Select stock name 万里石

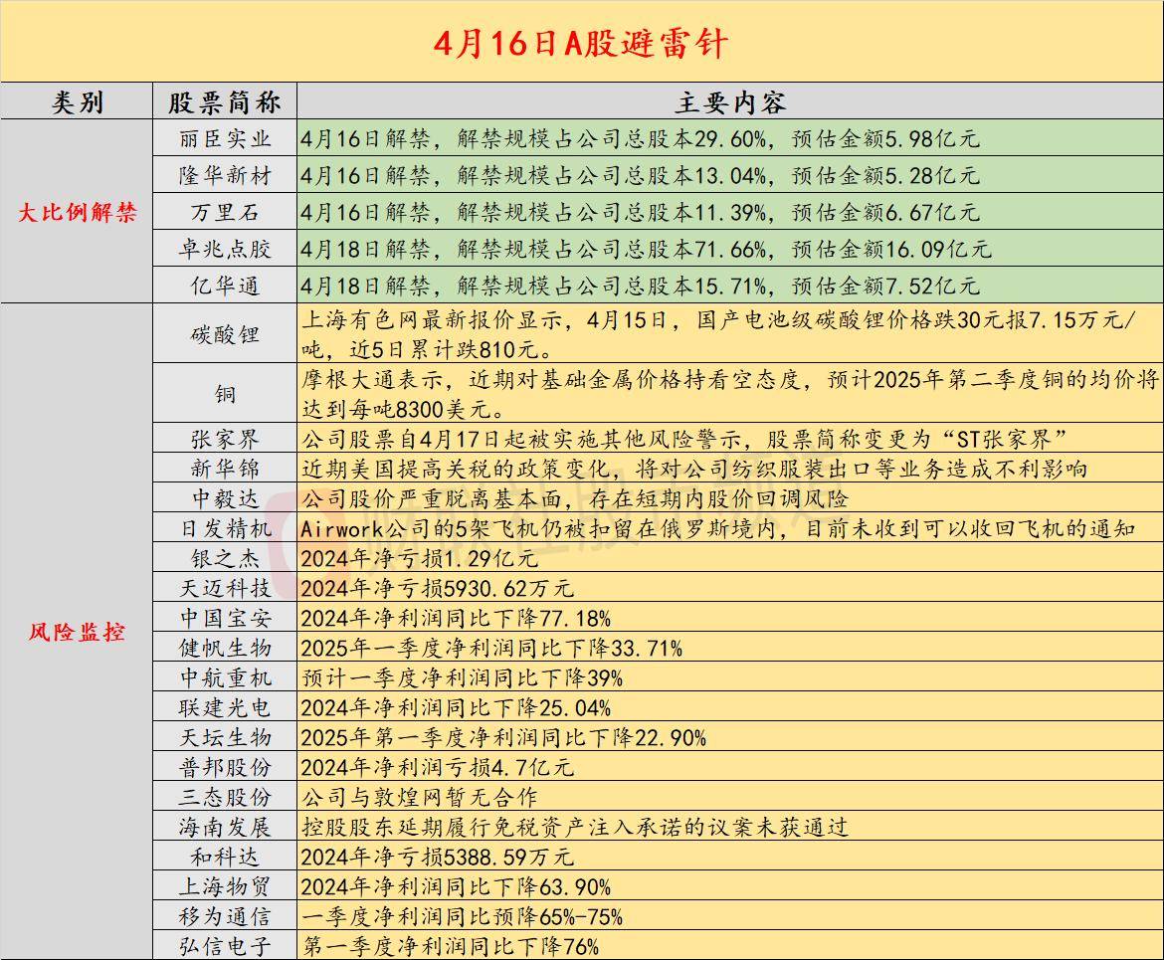click(x=224, y=212)
